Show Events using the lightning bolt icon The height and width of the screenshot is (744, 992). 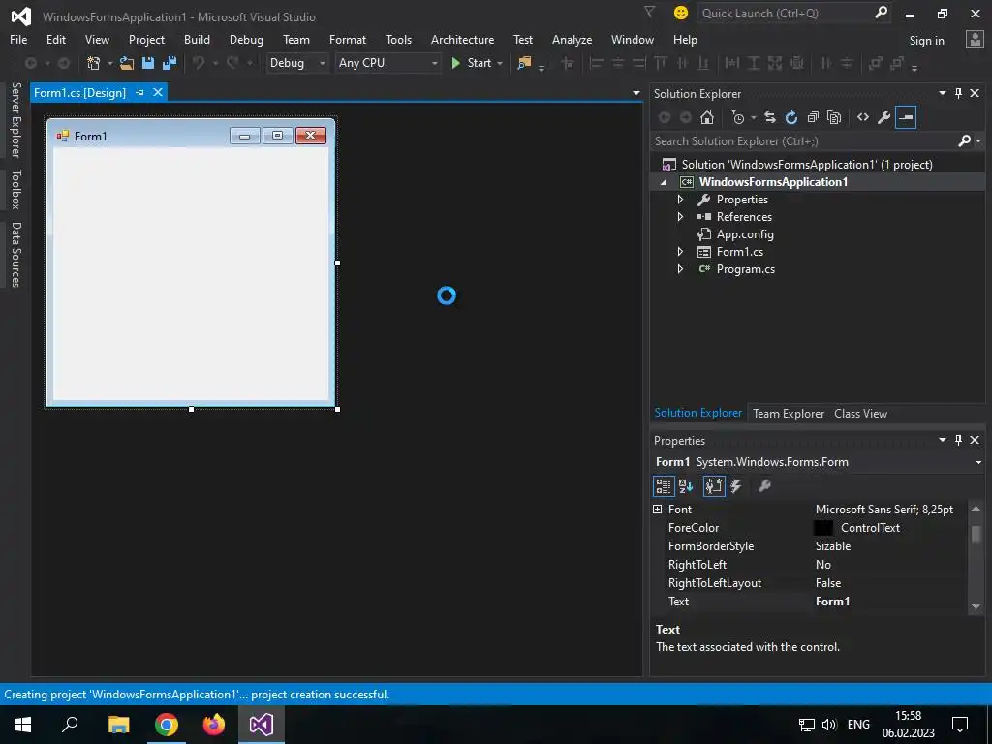[x=736, y=486]
